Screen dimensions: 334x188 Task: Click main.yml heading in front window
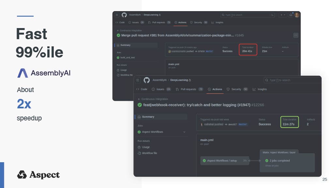pyautogui.click(x=207, y=140)
